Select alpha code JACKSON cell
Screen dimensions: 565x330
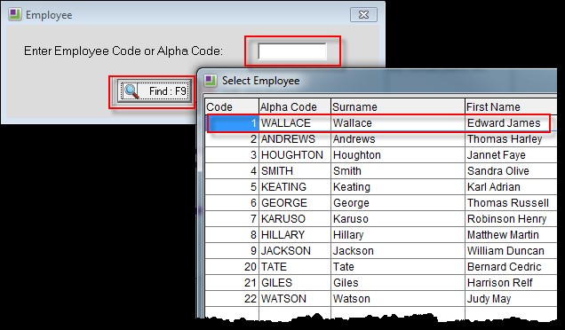[x=295, y=251]
